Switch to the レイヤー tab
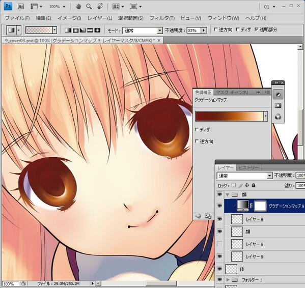 pos(226,167)
